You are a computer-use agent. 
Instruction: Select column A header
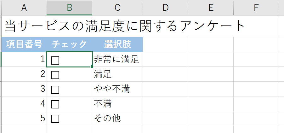pyautogui.click(x=24, y=8)
